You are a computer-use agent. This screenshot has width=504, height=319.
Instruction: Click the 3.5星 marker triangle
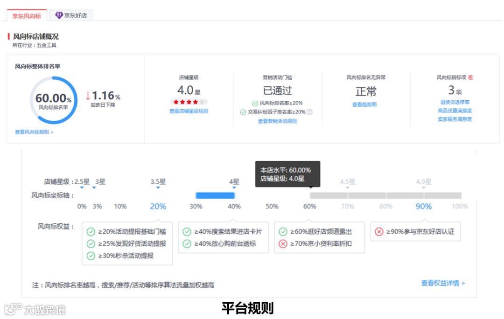(x=158, y=187)
